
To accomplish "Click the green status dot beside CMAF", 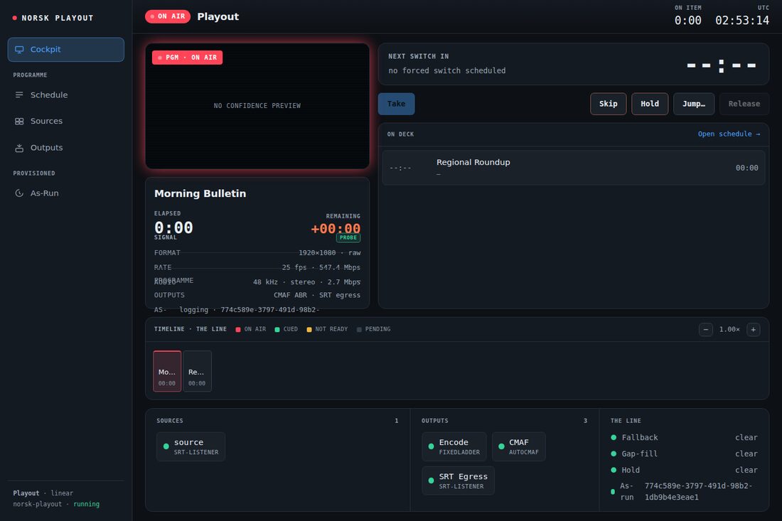I will click(x=501, y=446).
